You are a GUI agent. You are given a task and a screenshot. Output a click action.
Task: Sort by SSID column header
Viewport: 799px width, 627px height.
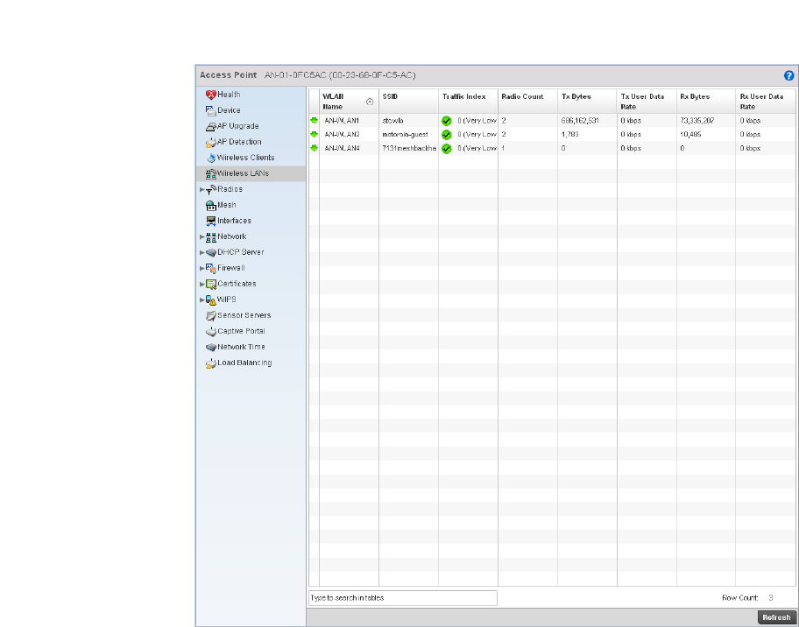(408, 102)
